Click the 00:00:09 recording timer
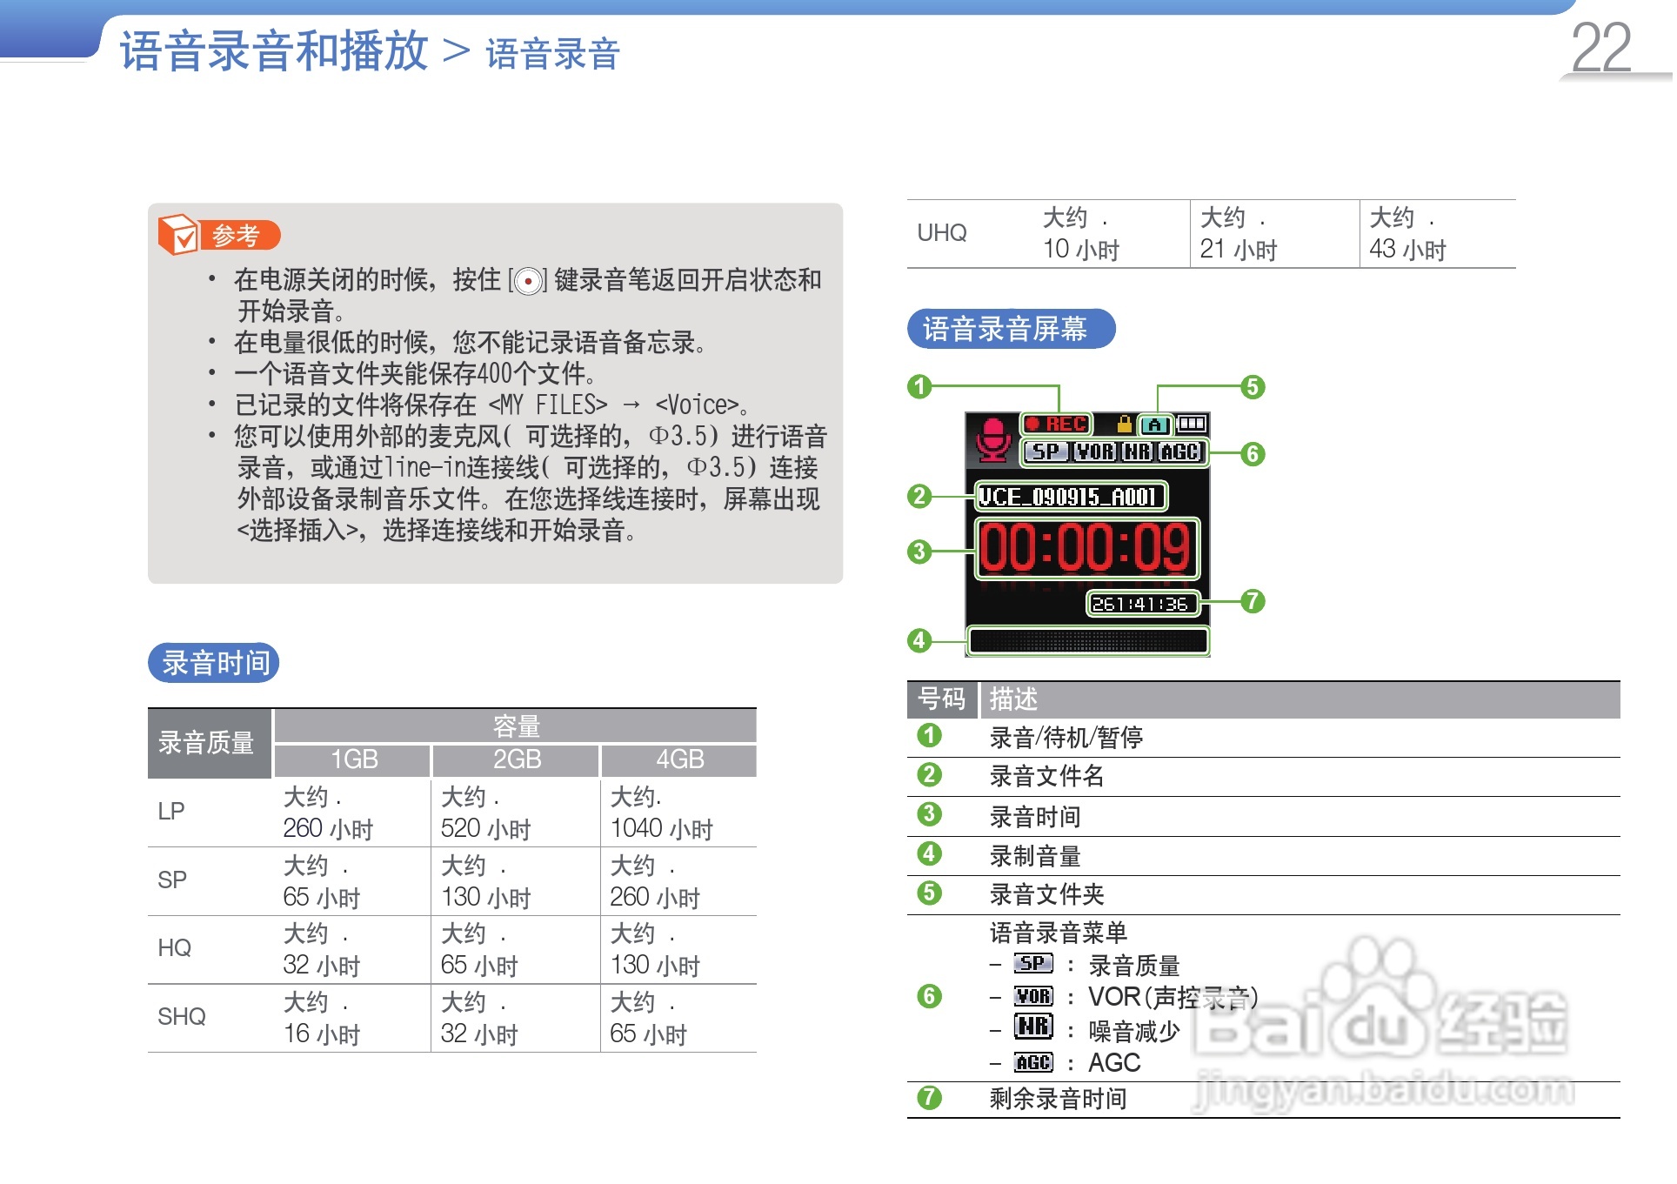Image resolution: width=1677 pixels, height=1184 pixels. tap(1086, 549)
